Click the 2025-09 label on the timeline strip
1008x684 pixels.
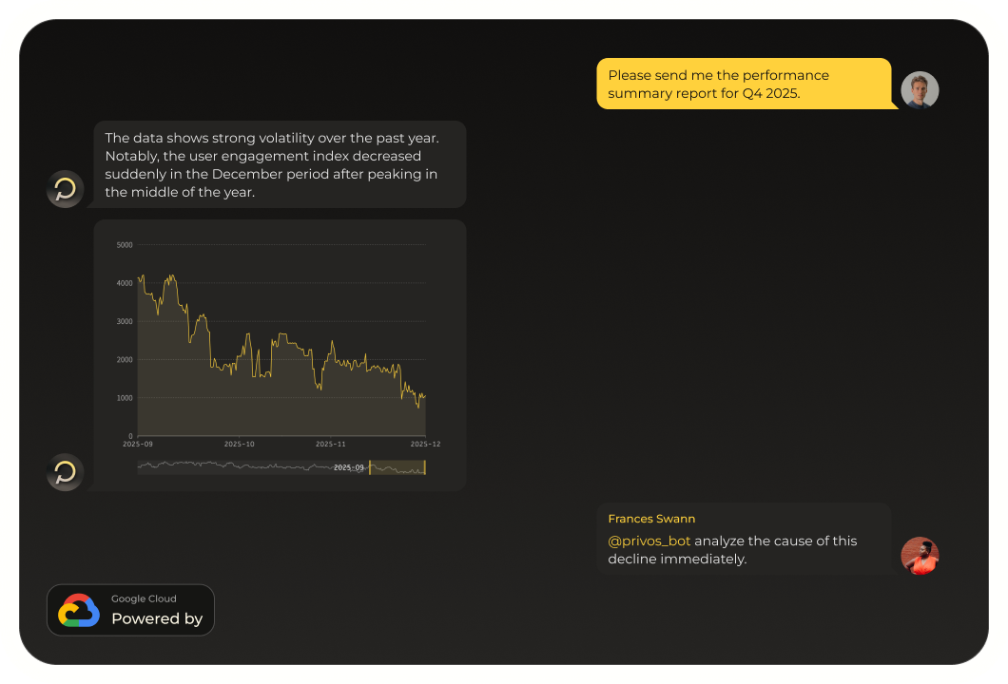click(x=347, y=466)
